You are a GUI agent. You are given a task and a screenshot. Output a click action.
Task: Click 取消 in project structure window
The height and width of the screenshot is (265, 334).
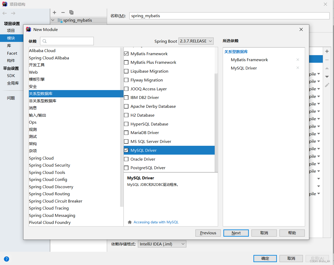coord(291,258)
